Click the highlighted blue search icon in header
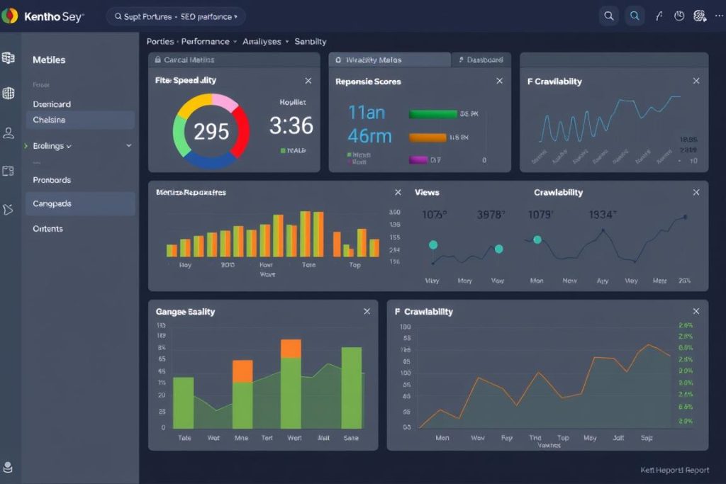 pos(635,16)
